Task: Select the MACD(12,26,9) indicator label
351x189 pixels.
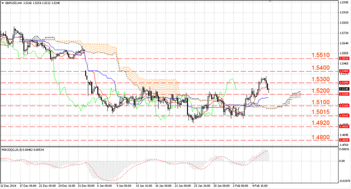Action: point(12,150)
